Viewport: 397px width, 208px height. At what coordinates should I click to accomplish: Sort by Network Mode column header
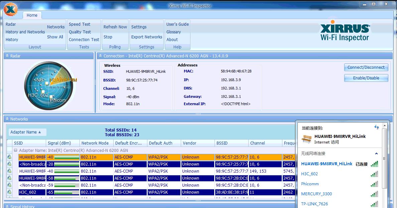tap(97, 143)
